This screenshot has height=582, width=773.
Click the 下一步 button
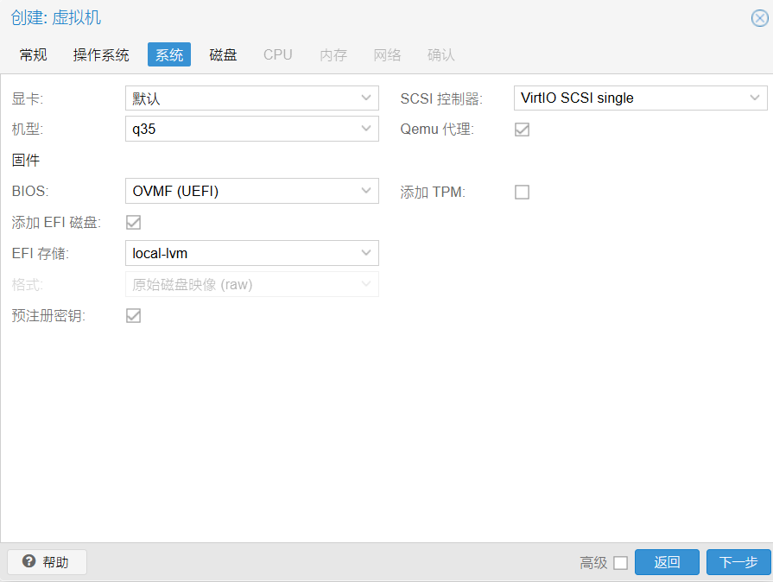coord(738,562)
